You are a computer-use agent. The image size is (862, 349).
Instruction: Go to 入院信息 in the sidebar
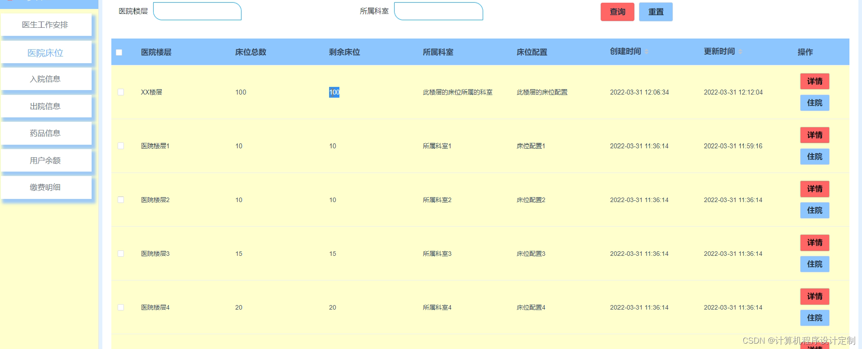46,79
